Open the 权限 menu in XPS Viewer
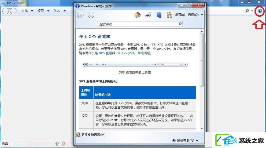266x148 pixels. point(43,11)
